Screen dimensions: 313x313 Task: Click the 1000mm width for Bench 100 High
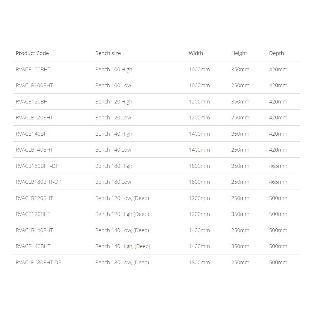pyautogui.click(x=199, y=70)
